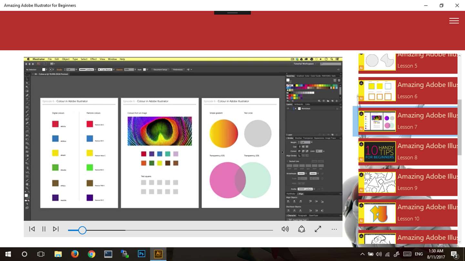Launch File Explorer from the taskbar

point(58,254)
